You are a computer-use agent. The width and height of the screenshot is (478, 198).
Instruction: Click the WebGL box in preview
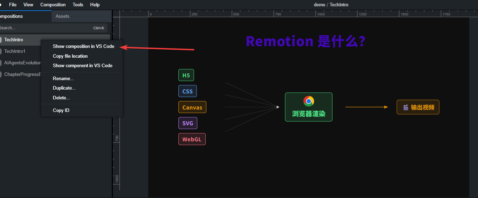[x=192, y=139]
